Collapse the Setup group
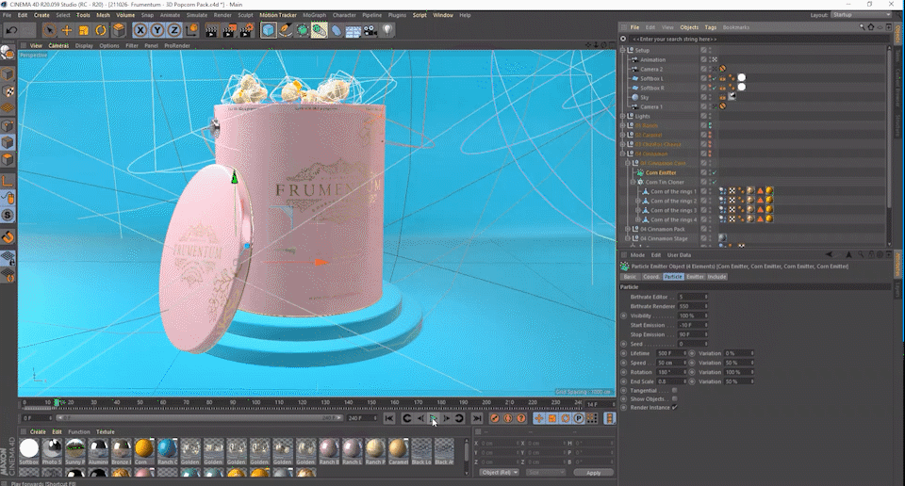The height and width of the screenshot is (486, 905). (x=623, y=50)
